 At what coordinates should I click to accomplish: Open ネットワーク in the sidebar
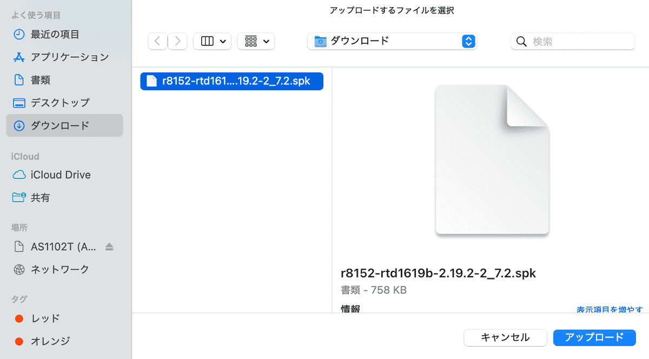point(65,269)
